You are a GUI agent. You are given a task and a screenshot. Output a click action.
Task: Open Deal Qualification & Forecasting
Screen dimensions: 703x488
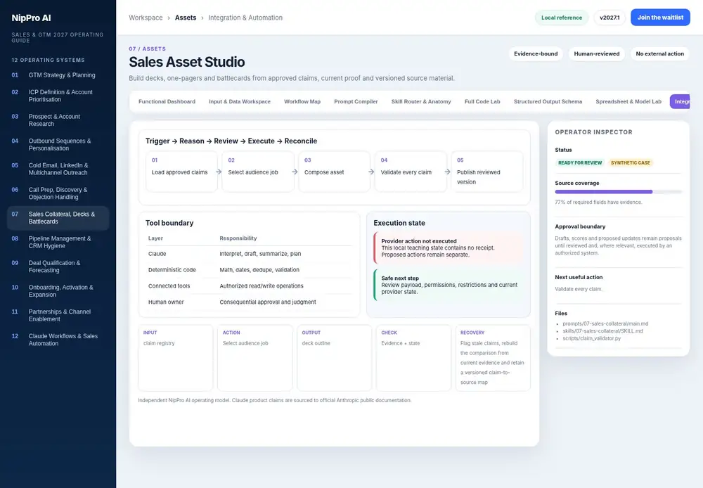point(58,267)
